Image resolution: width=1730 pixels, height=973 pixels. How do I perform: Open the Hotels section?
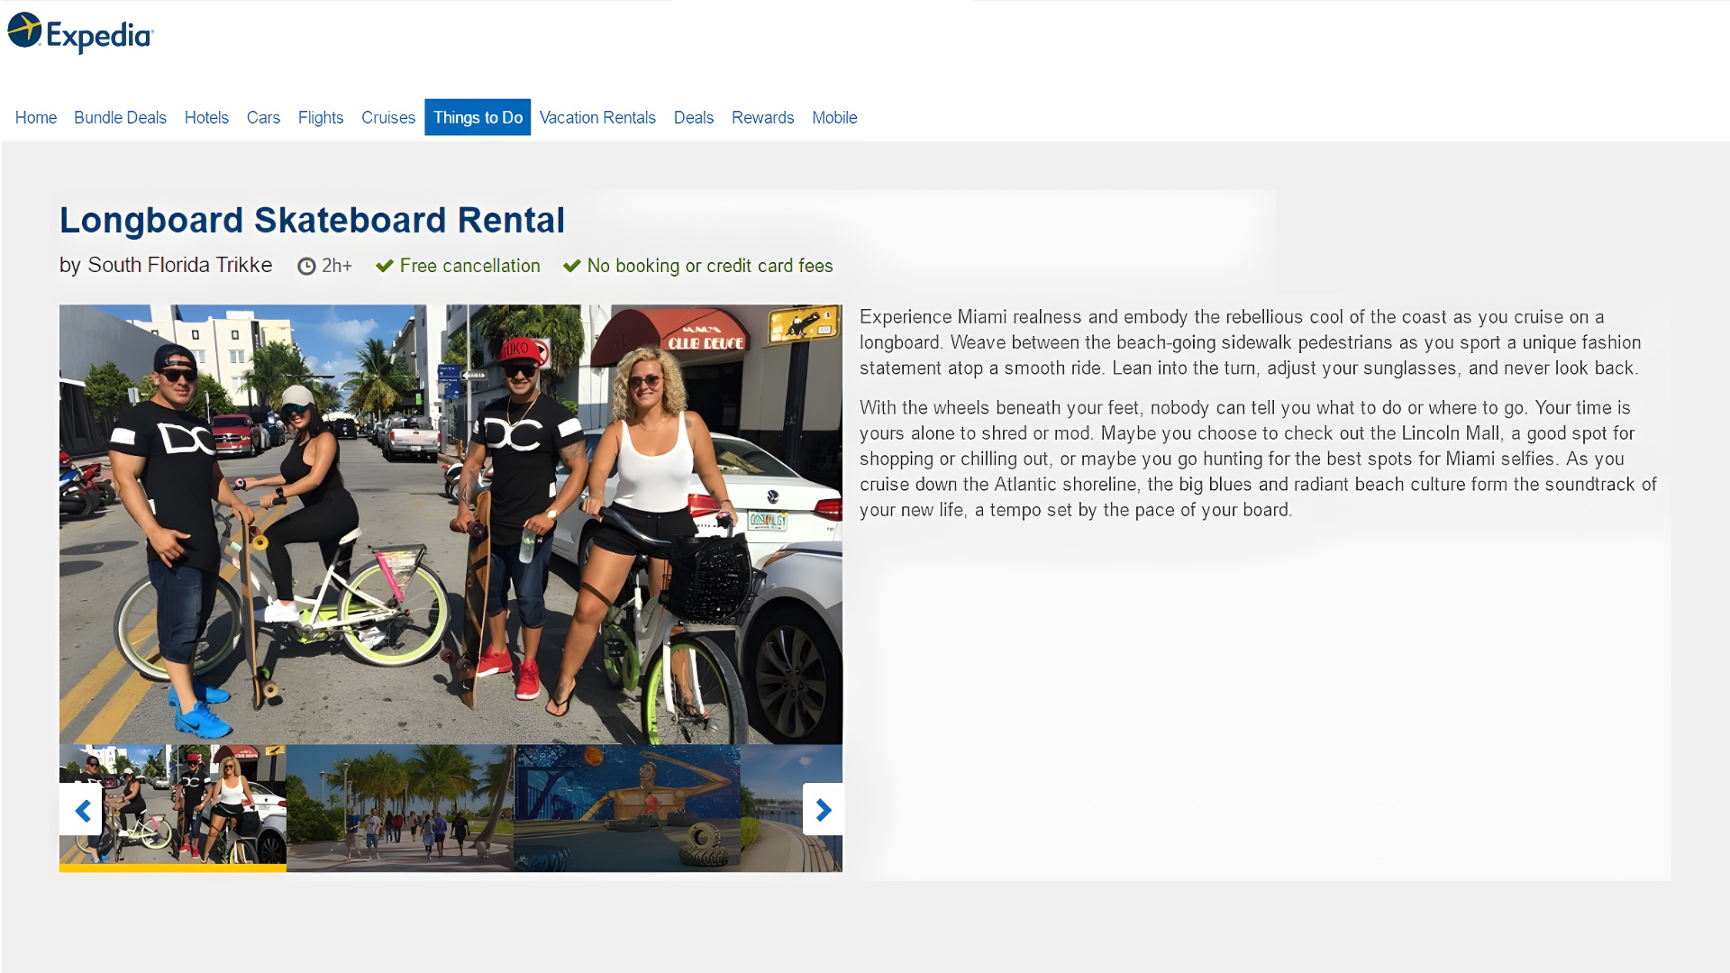click(206, 118)
